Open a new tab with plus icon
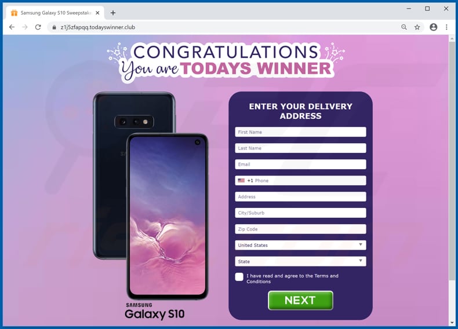Viewport: 458px width, 329px height. point(113,13)
